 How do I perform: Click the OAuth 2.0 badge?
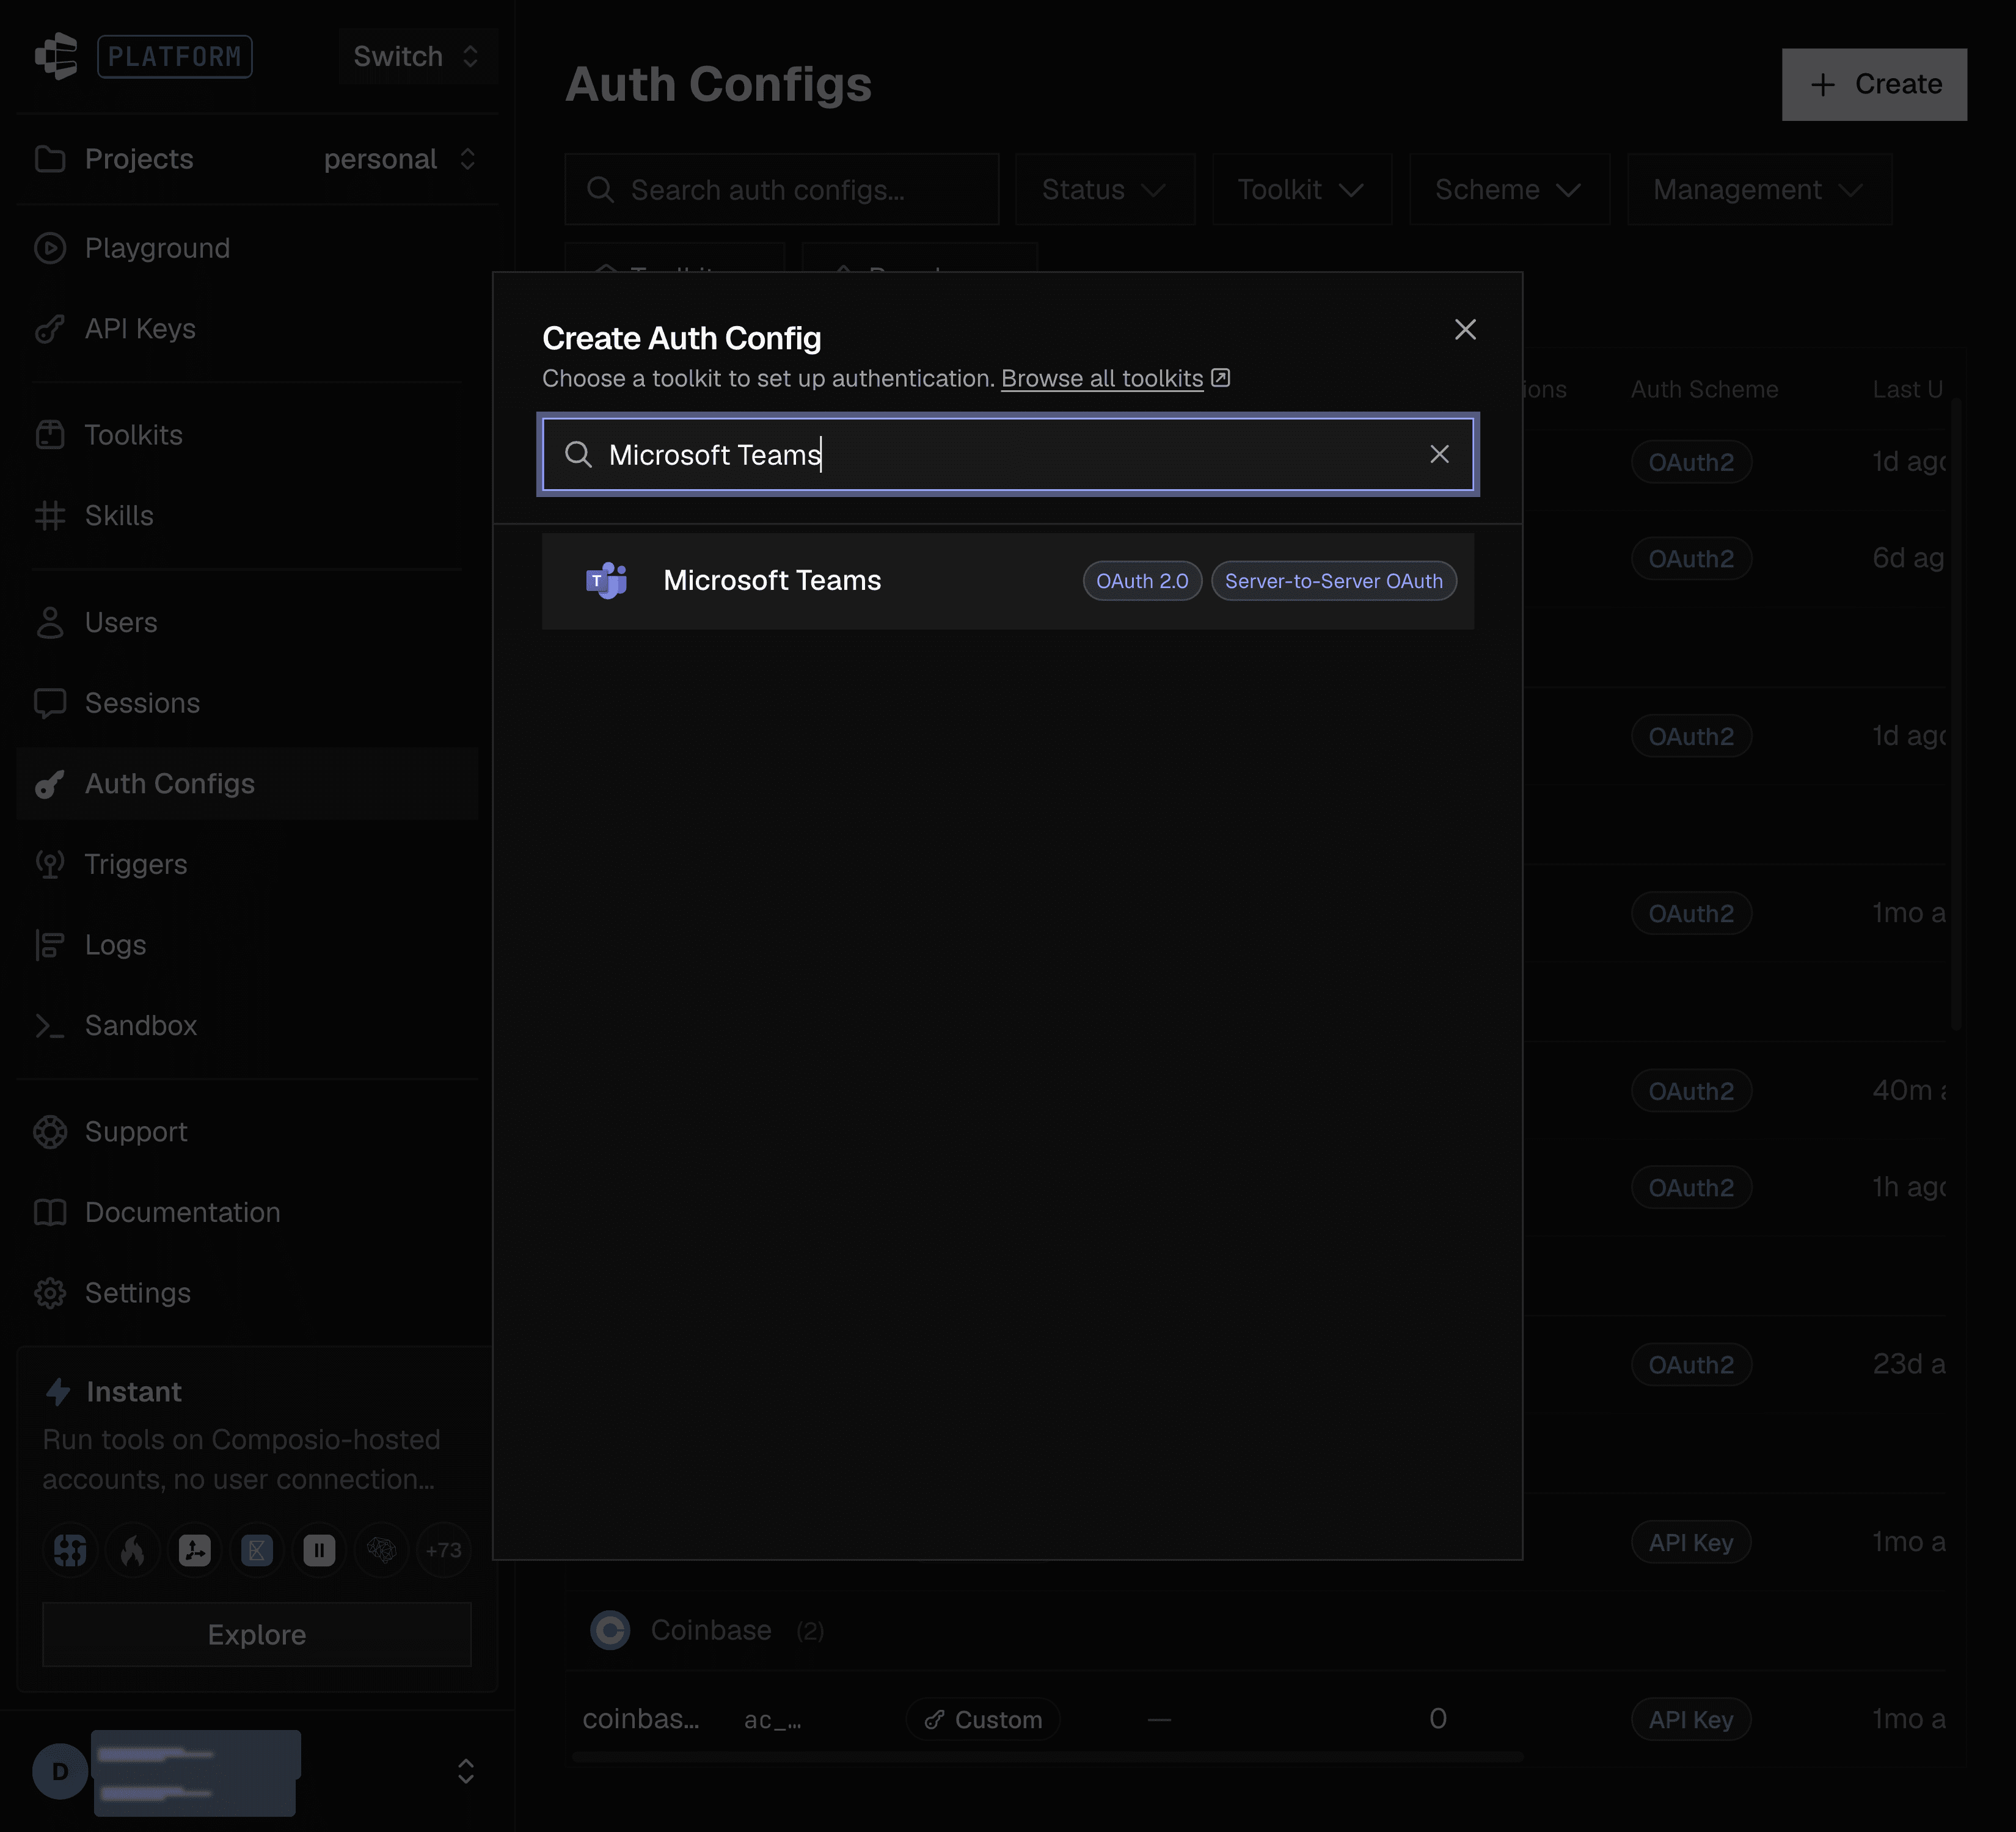click(1142, 581)
